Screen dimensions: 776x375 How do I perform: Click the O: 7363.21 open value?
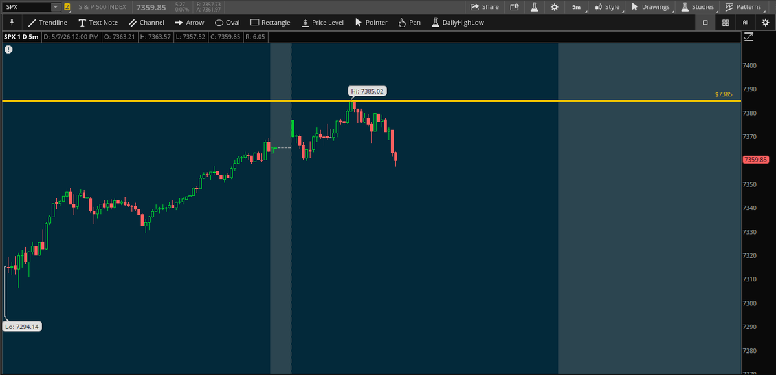119,37
